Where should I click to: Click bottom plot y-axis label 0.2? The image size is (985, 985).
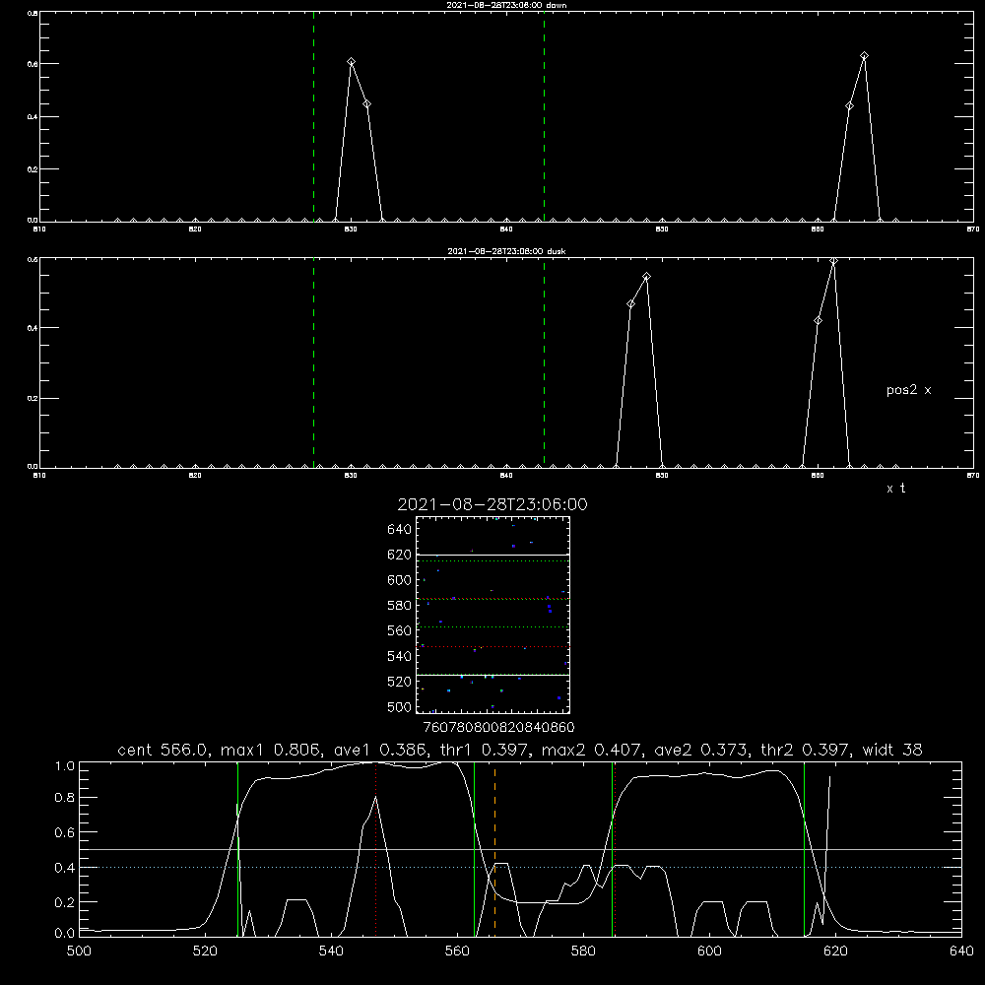pyautogui.click(x=65, y=902)
